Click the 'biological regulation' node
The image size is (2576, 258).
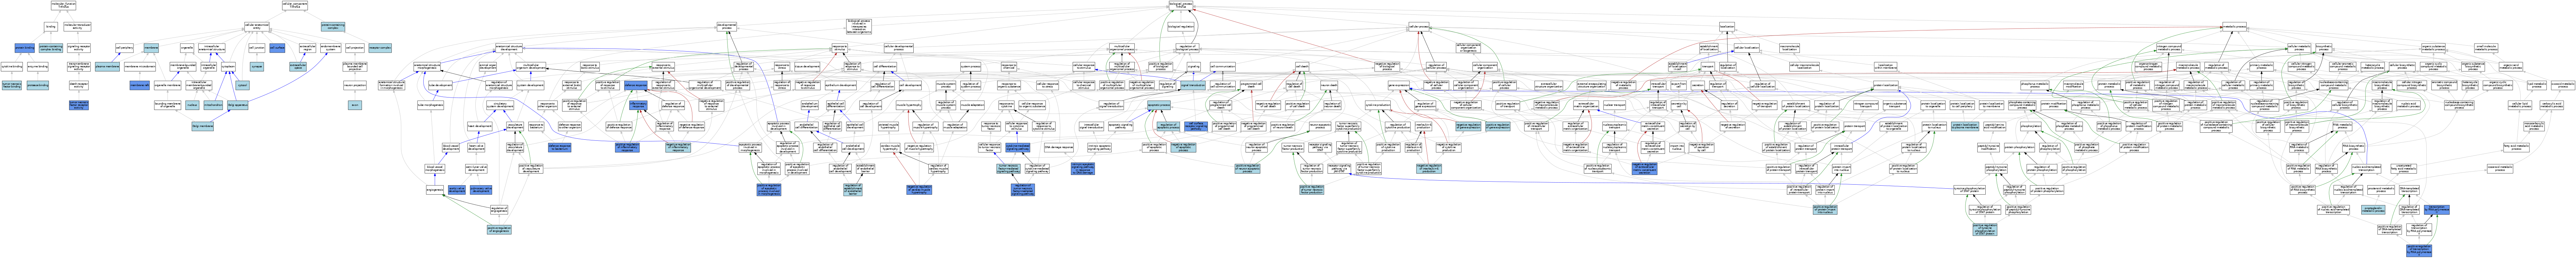click(x=1181, y=27)
